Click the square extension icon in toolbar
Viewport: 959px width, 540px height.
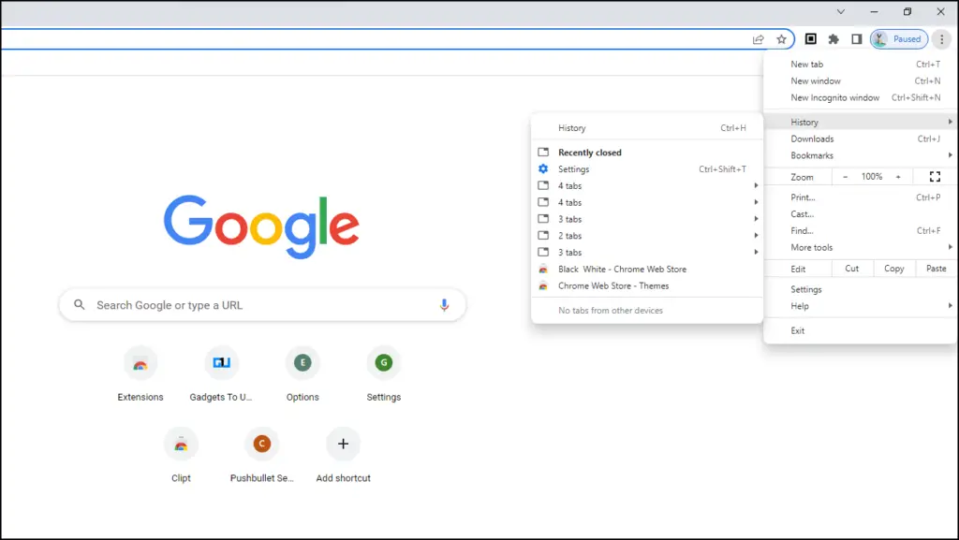[810, 39]
